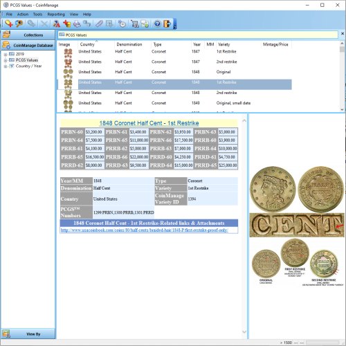
Task: Click the coin obverse image
Action: point(273,189)
